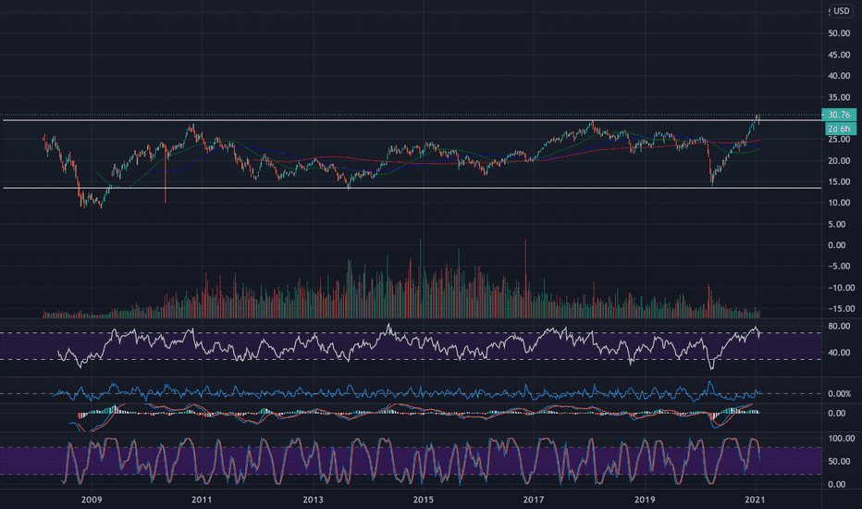
Task: Click the 2017 time axis label
Action: [534, 500]
